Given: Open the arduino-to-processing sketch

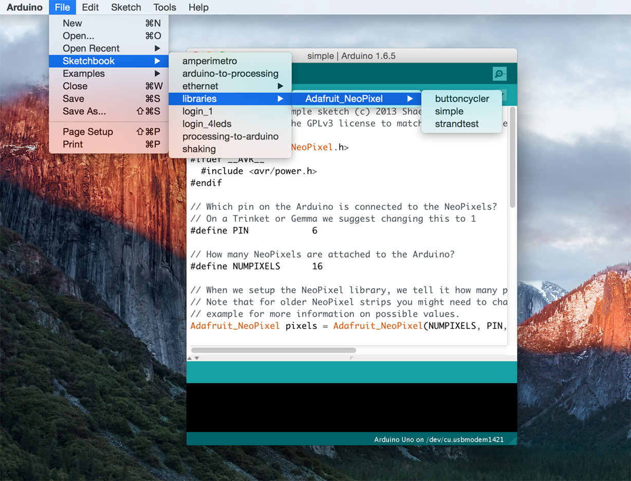Looking at the screenshot, I should click(230, 74).
